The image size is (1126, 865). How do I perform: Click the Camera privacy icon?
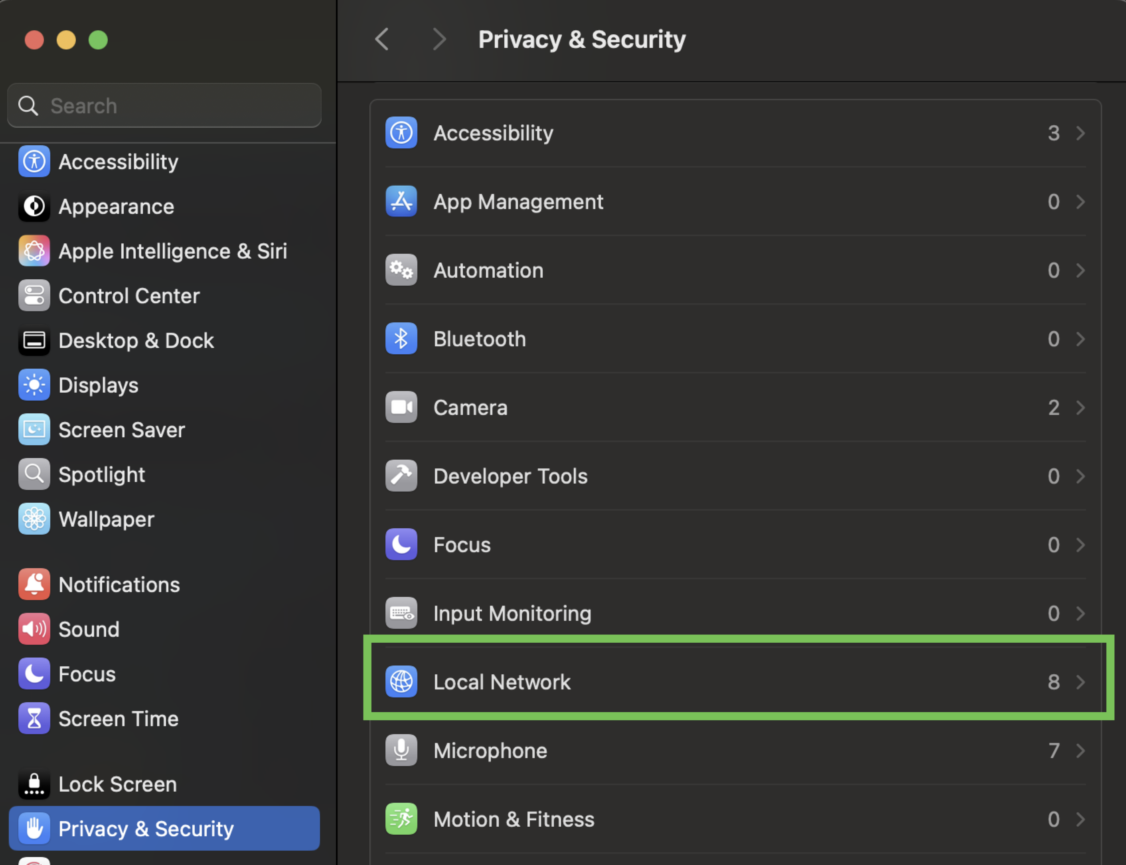[x=401, y=407]
